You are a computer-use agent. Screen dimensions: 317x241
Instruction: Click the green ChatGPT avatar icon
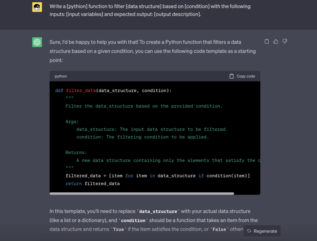[37, 42]
